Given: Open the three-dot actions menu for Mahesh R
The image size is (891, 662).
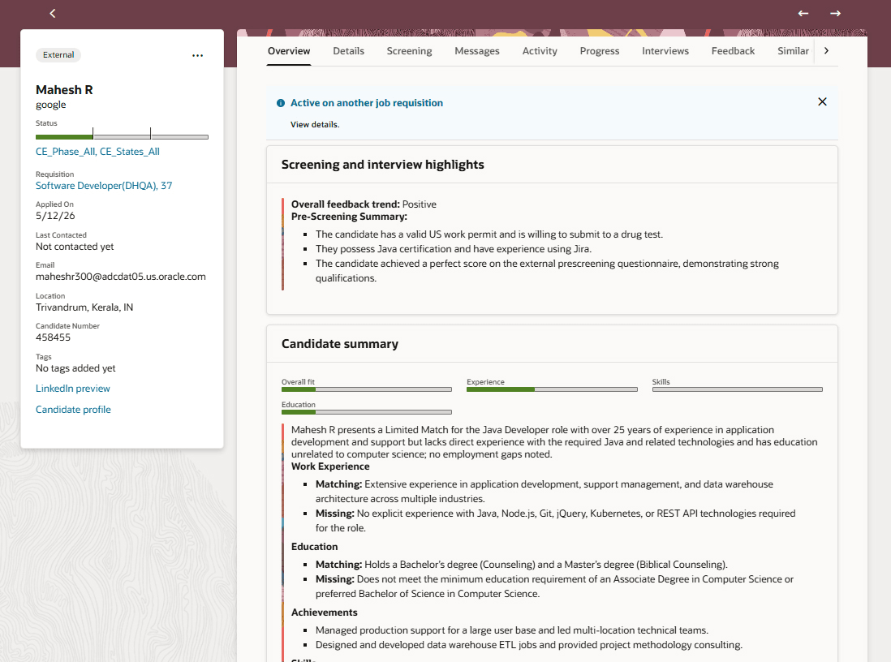Looking at the screenshot, I should 197,55.
